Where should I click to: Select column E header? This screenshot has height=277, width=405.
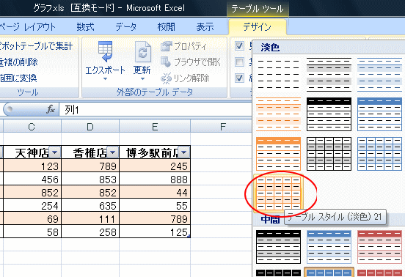click(155, 127)
